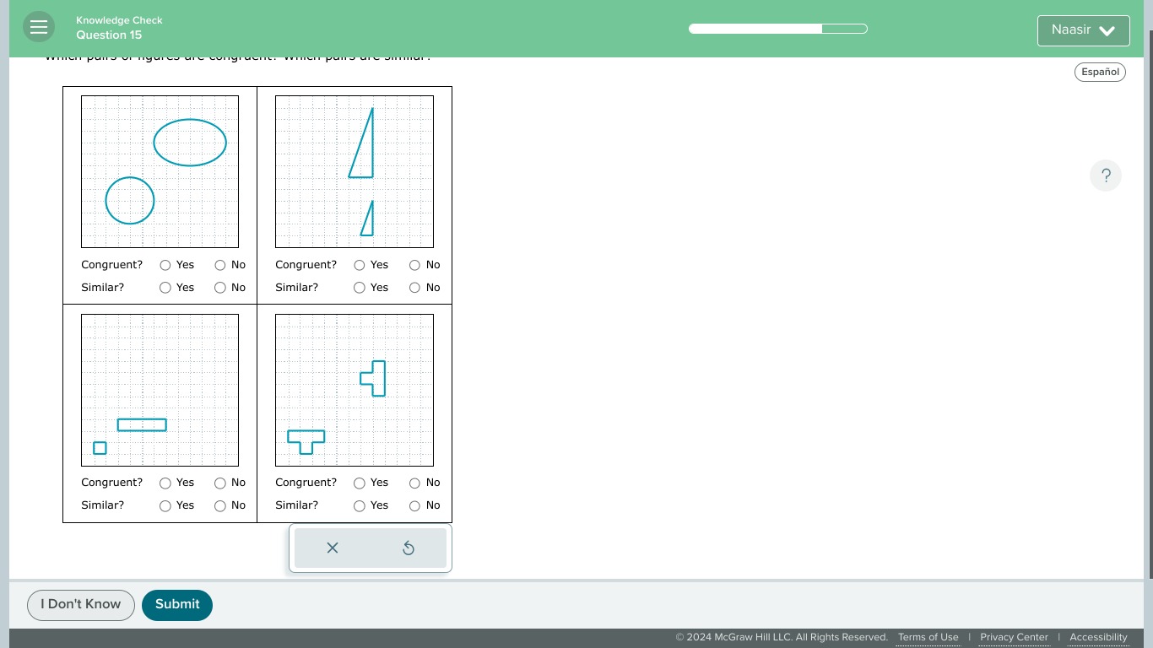The width and height of the screenshot is (1153, 648).
Task: Click the rectangles grid image
Action: 160,390
